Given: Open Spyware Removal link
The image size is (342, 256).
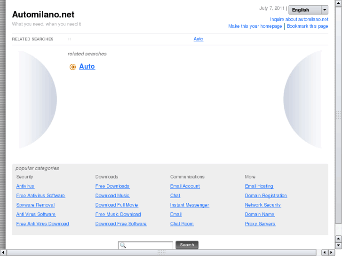Looking at the screenshot, I should click(35, 205).
